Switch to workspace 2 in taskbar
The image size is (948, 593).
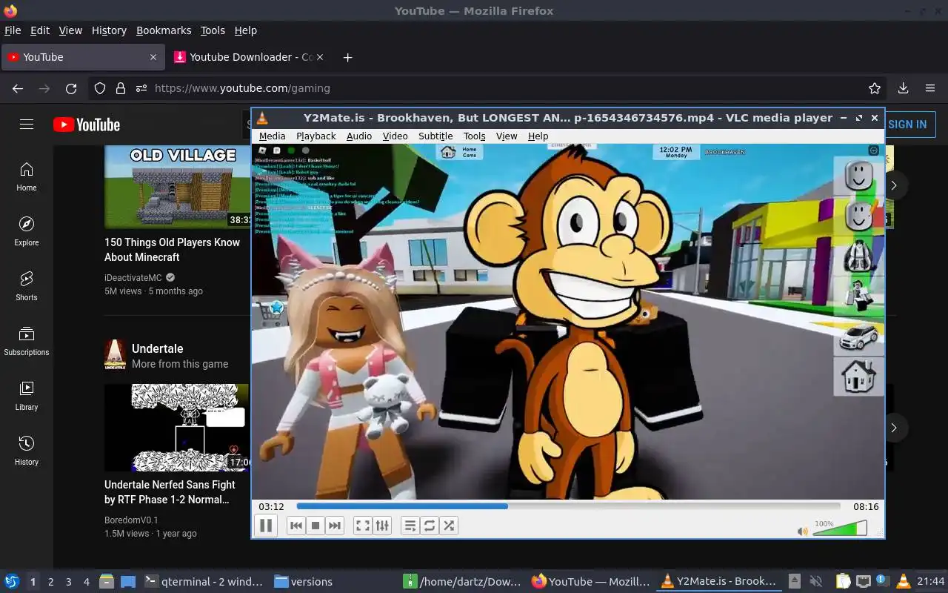pos(50,582)
